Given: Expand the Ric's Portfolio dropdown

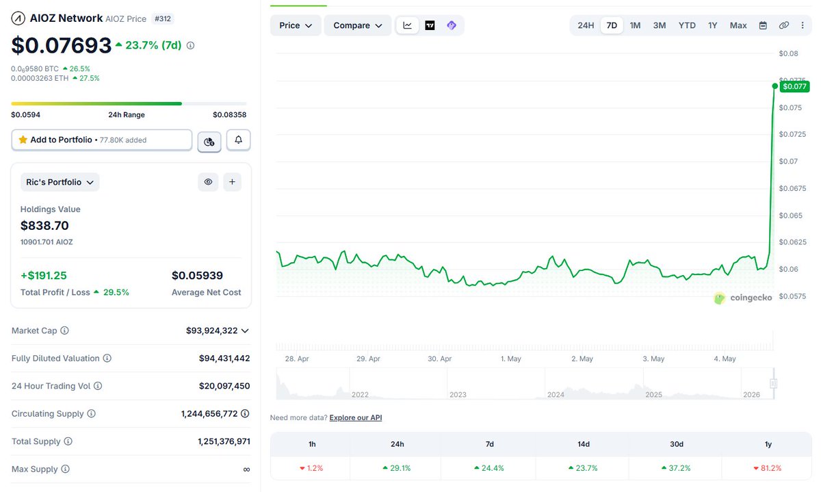Looking at the screenshot, I should (60, 182).
